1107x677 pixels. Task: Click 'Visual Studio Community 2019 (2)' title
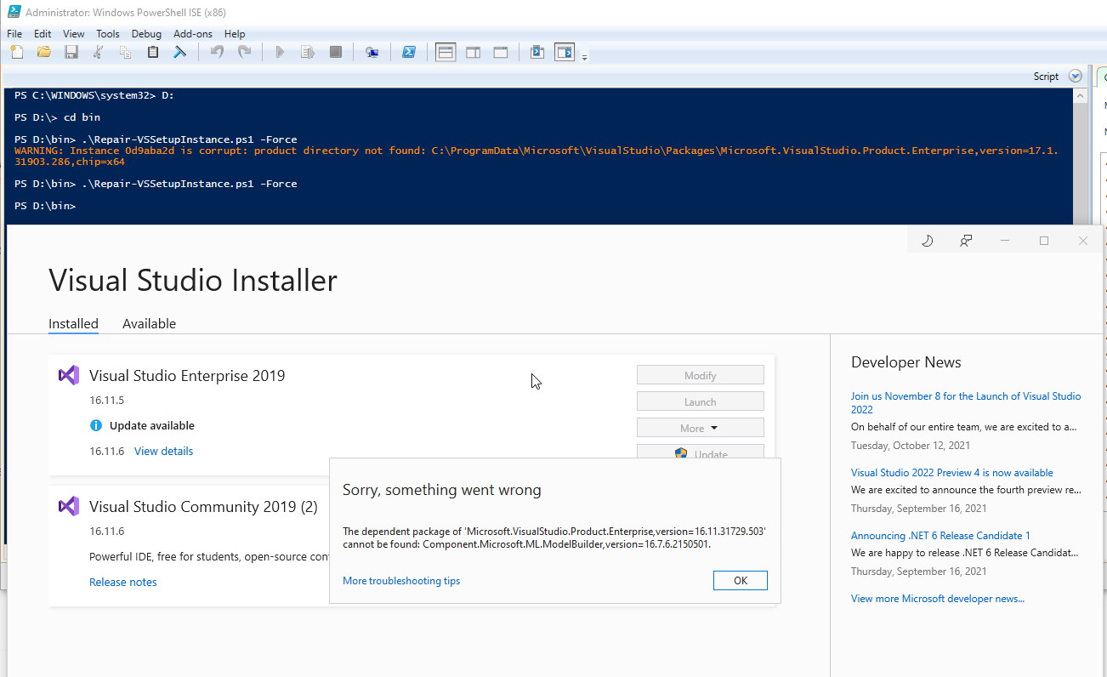[x=203, y=507]
